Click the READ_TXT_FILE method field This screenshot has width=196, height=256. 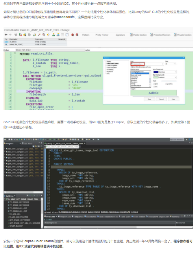pyautogui.click(x=50, y=50)
